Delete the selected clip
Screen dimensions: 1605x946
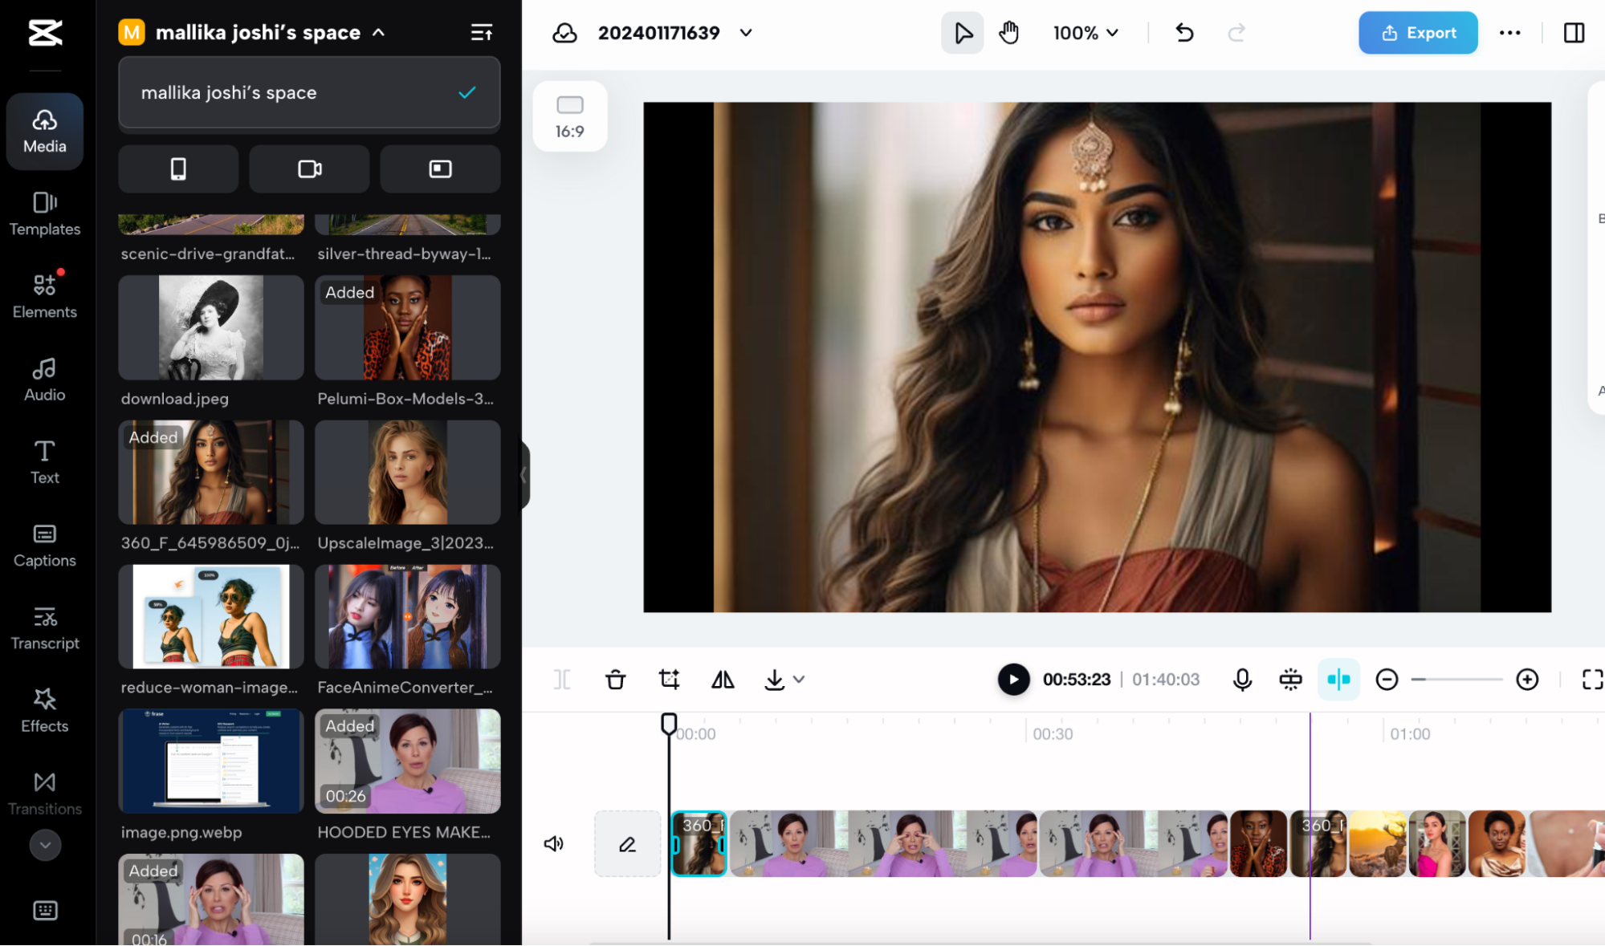coord(615,680)
